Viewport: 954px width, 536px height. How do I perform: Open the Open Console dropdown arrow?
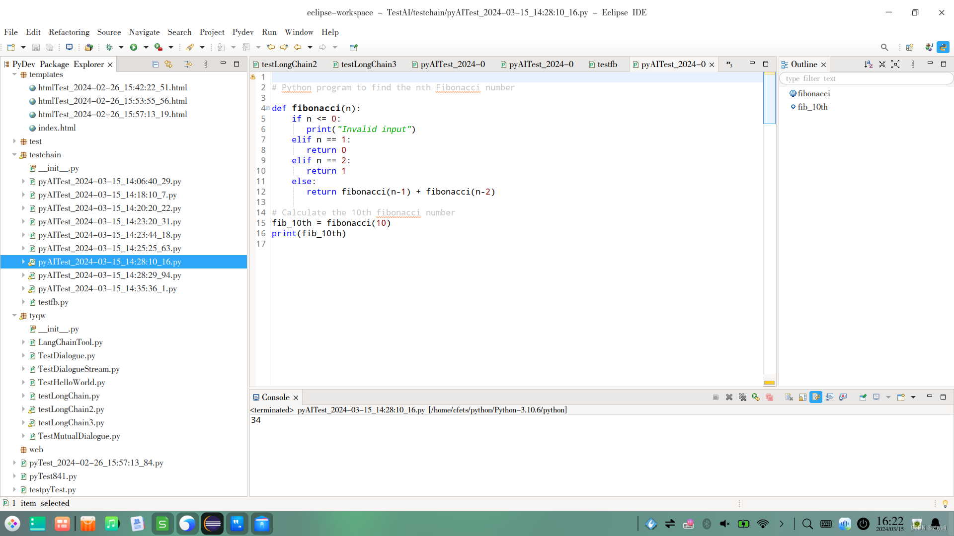pyautogui.click(x=913, y=397)
